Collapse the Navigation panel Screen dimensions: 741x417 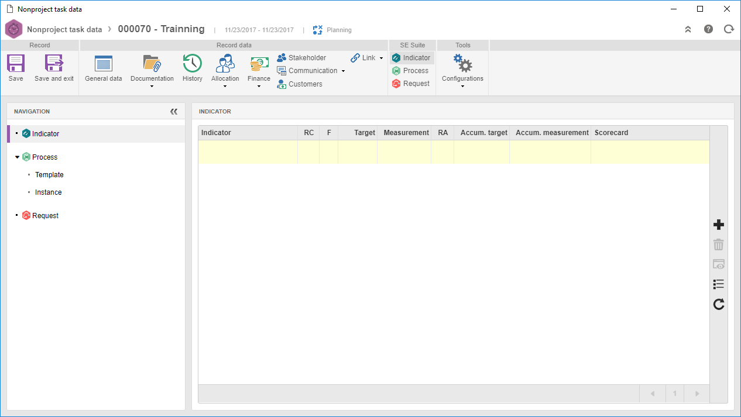[x=174, y=112]
